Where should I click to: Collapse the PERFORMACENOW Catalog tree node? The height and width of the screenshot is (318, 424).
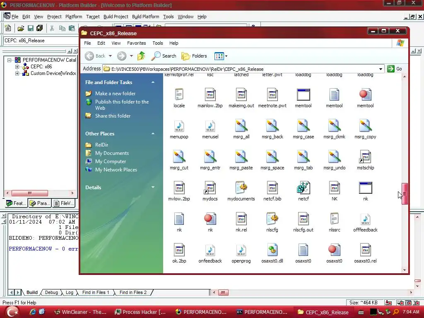click(9, 60)
